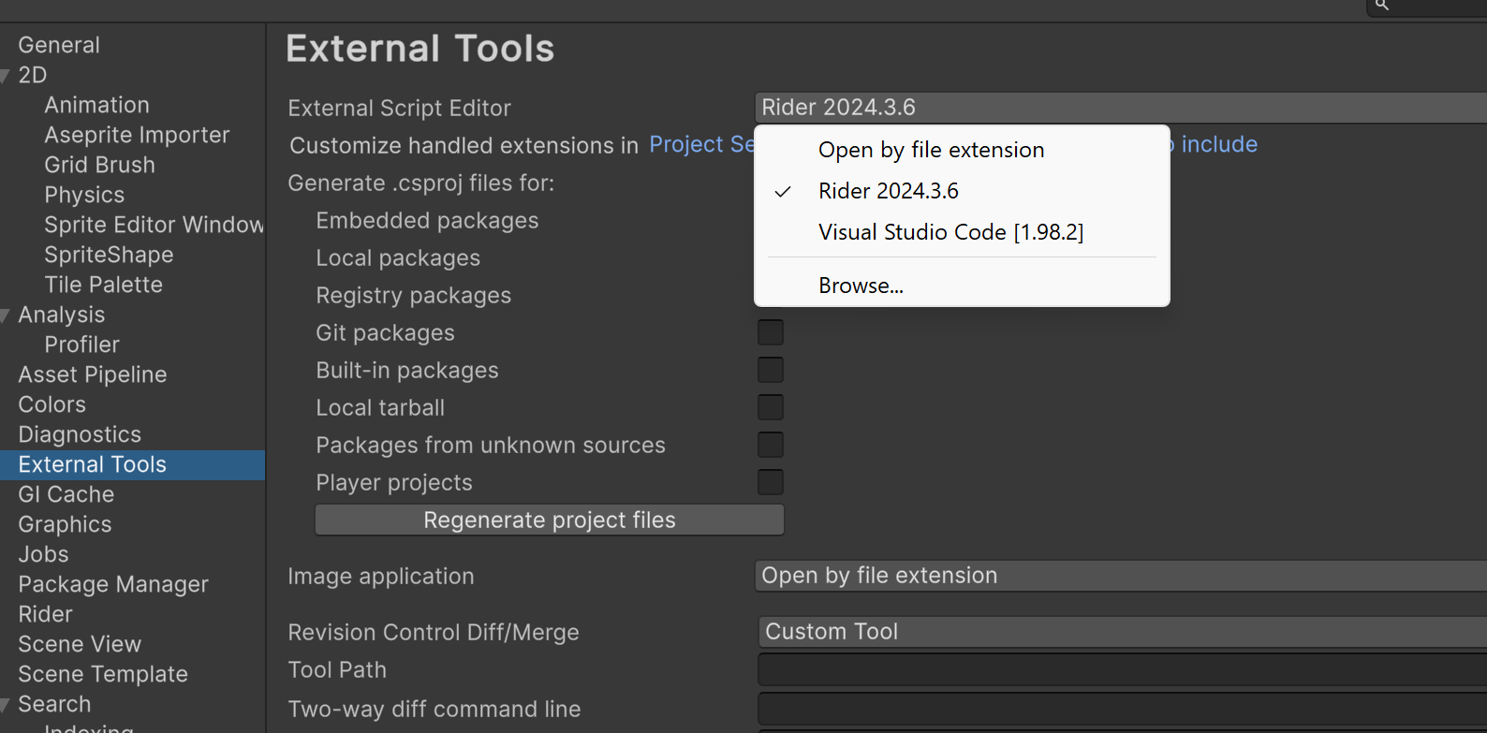This screenshot has height=733, width=1487.
Task: Click into Tool Path field
Action: [x=1123, y=669]
